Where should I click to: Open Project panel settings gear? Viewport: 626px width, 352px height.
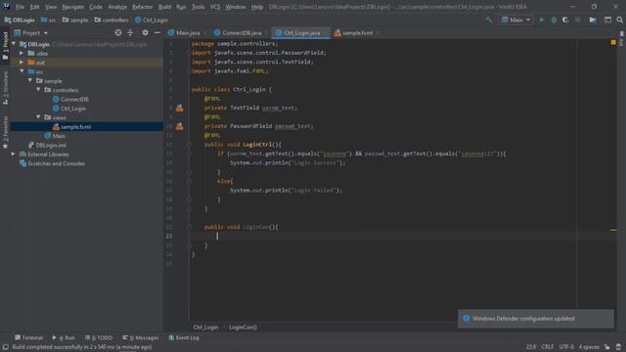[x=146, y=32]
